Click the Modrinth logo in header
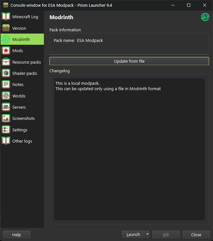 205,17
